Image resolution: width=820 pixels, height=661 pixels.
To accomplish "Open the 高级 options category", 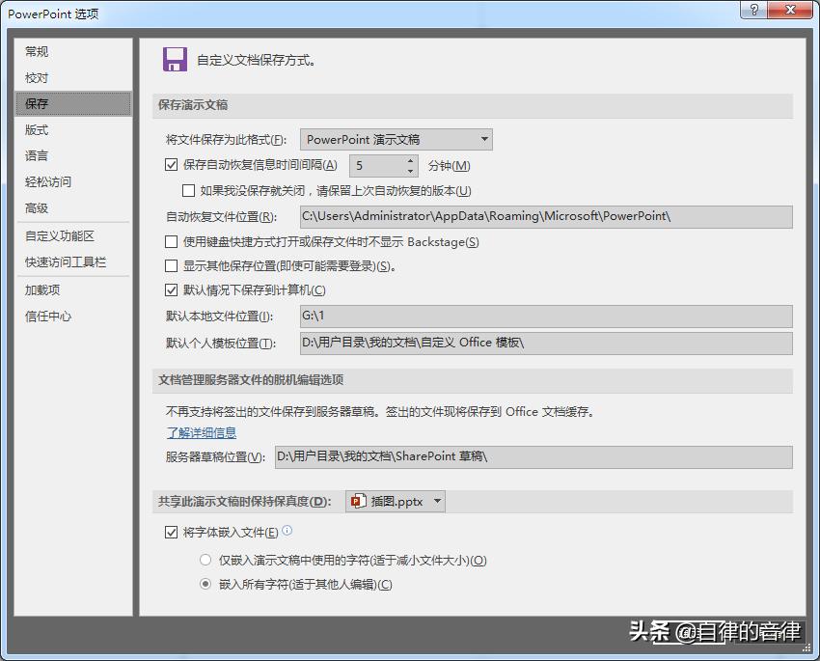I will click(x=72, y=208).
